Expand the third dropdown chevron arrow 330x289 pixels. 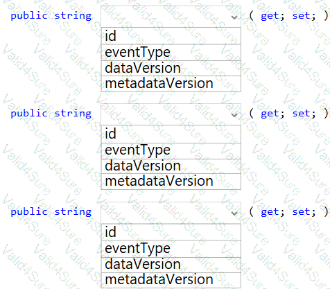[234, 213]
